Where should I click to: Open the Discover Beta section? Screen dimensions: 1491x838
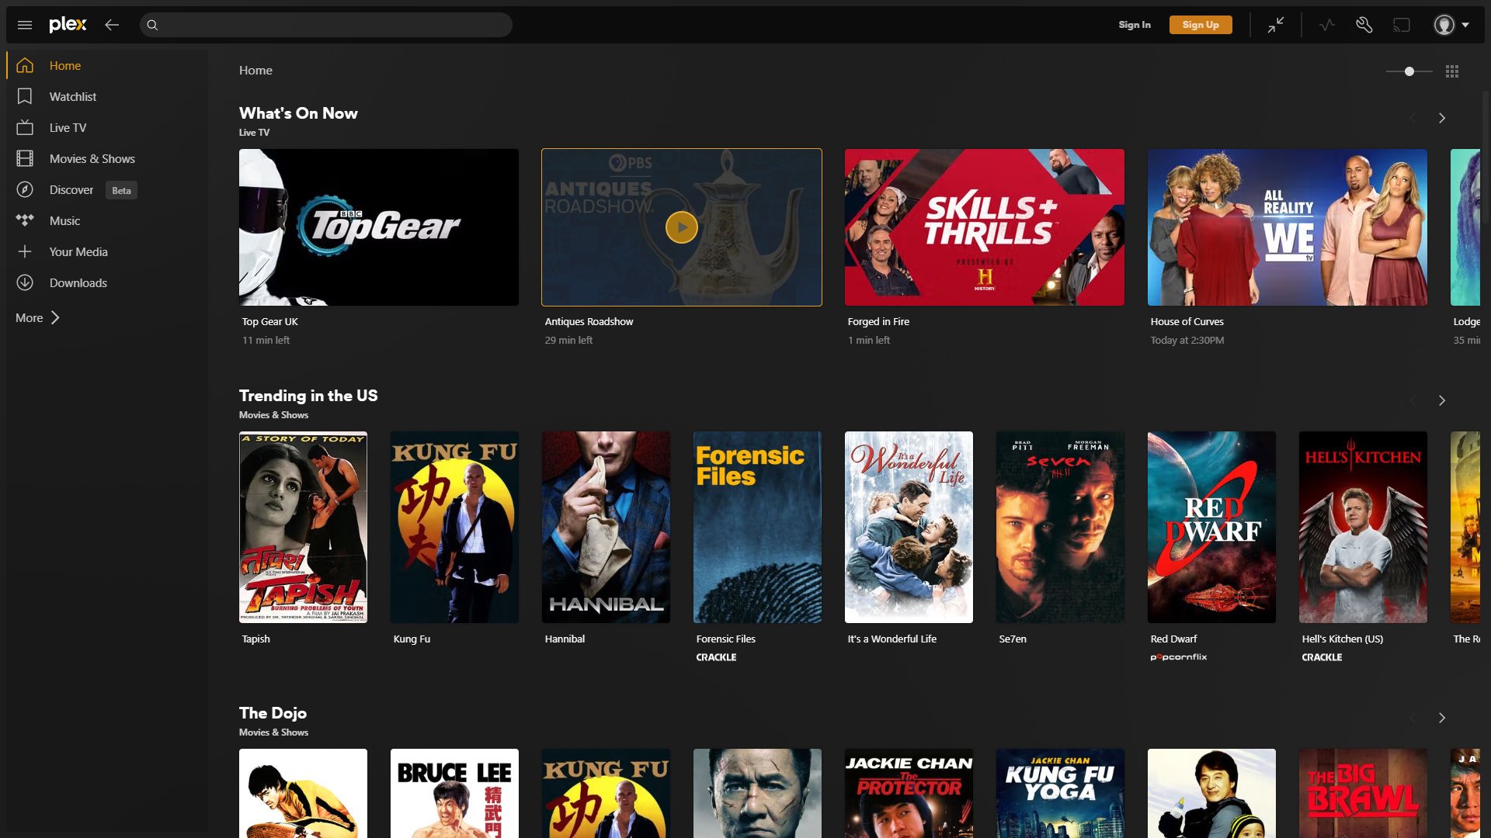coord(71,189)
